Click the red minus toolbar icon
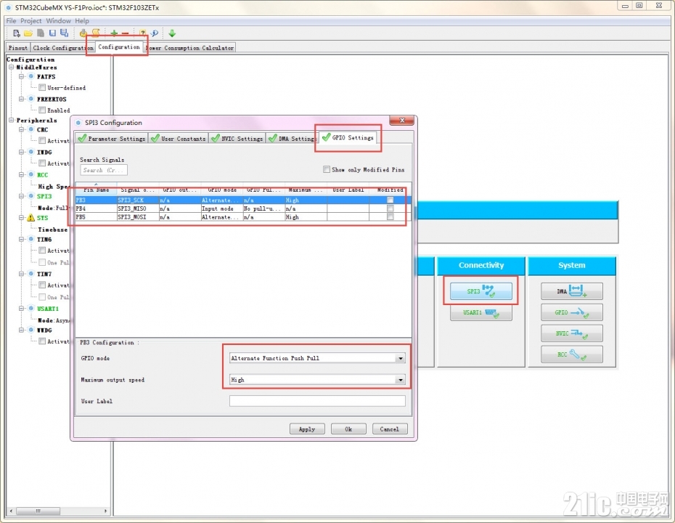This screenshot has height=523, width=675. click(126, 33)
